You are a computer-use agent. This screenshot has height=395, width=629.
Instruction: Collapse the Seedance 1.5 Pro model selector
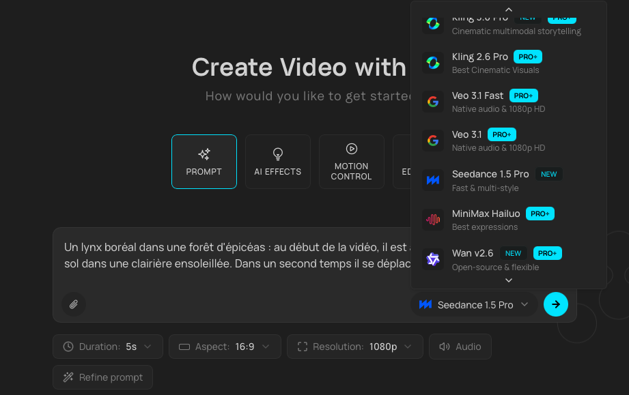475,305
